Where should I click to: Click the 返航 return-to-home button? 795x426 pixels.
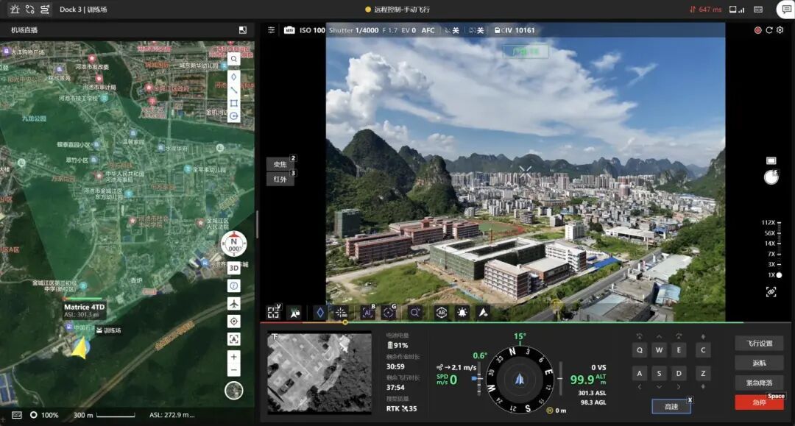(x=759, y=363)
